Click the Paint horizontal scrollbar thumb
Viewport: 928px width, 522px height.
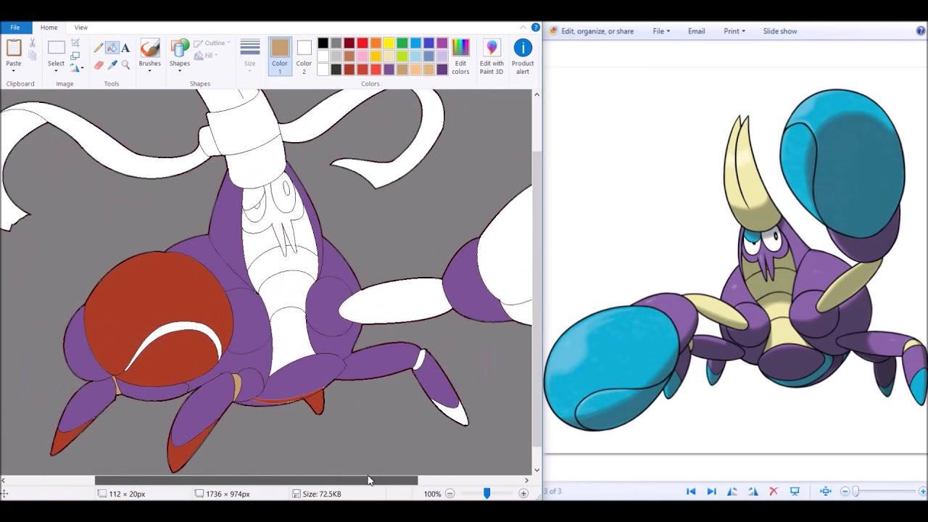click(256, 480)
